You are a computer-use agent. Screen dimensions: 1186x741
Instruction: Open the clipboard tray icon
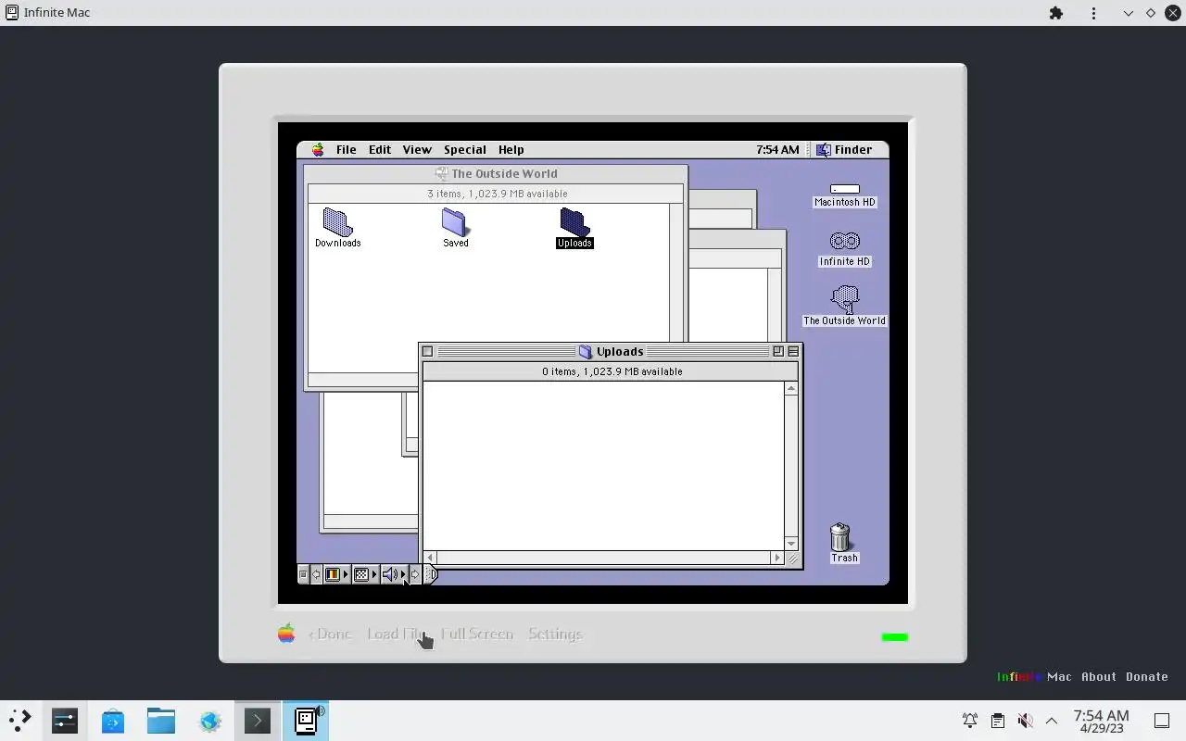(997, 721)
